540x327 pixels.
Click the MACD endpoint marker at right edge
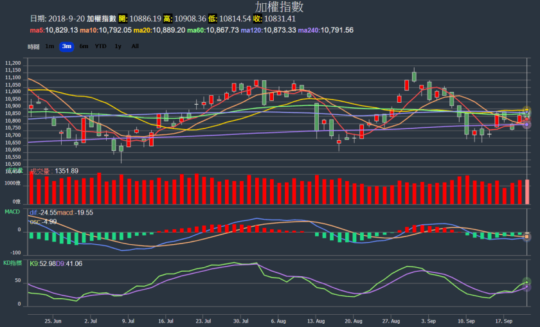coord(527,236)
